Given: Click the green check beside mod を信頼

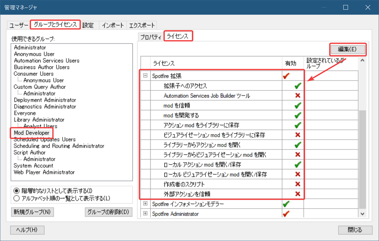Looking at the screenshot, I should point(298,106).
